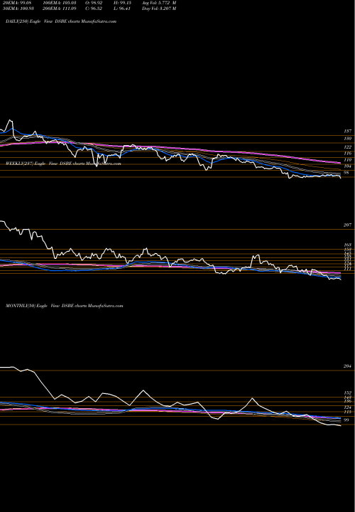This screenshot has width=355, height=512.
Task: Click the 152 price label on monthly chart
Action: 347,393
